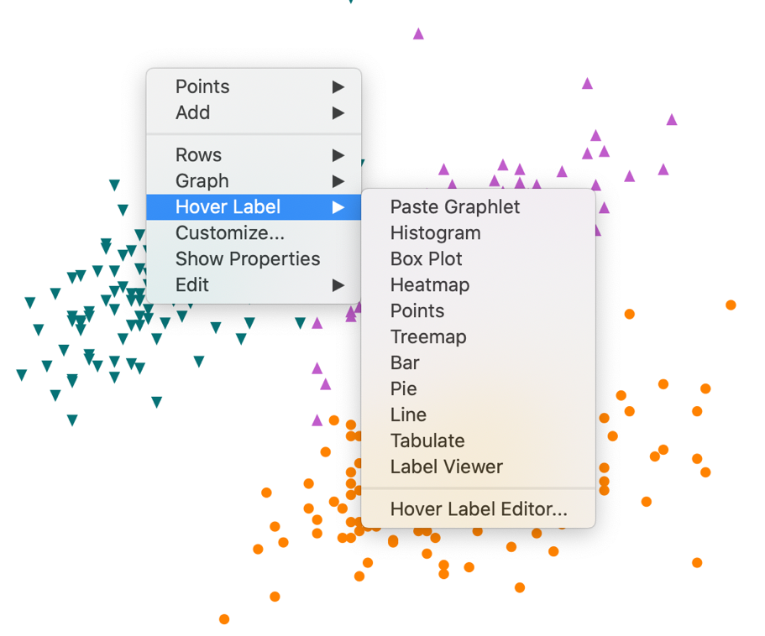The height and width of the screenshot is (636, 765).
Task: Expand the Add submenu arrow
Action: 338,112
